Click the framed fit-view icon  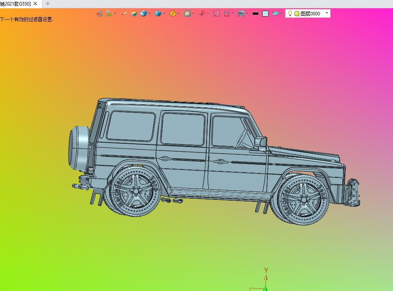tap(187, 13)
